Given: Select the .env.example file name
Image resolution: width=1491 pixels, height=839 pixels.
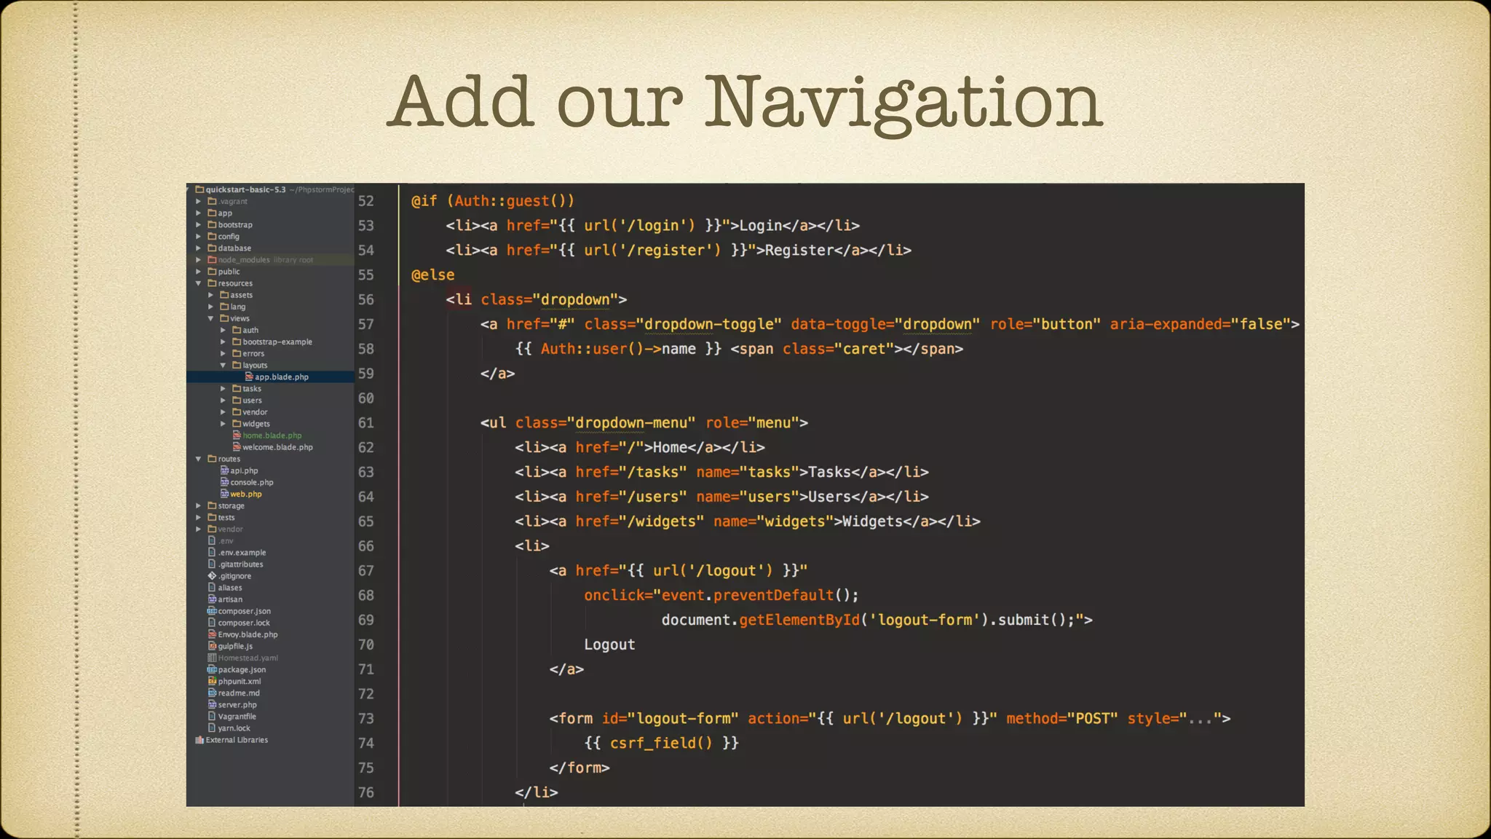Looking at the screenshot, I should tap(242, 552).
